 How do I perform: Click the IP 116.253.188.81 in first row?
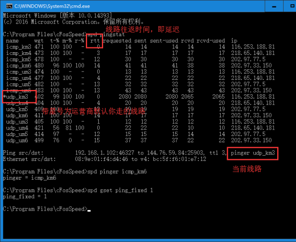click(x=253, y=47)
